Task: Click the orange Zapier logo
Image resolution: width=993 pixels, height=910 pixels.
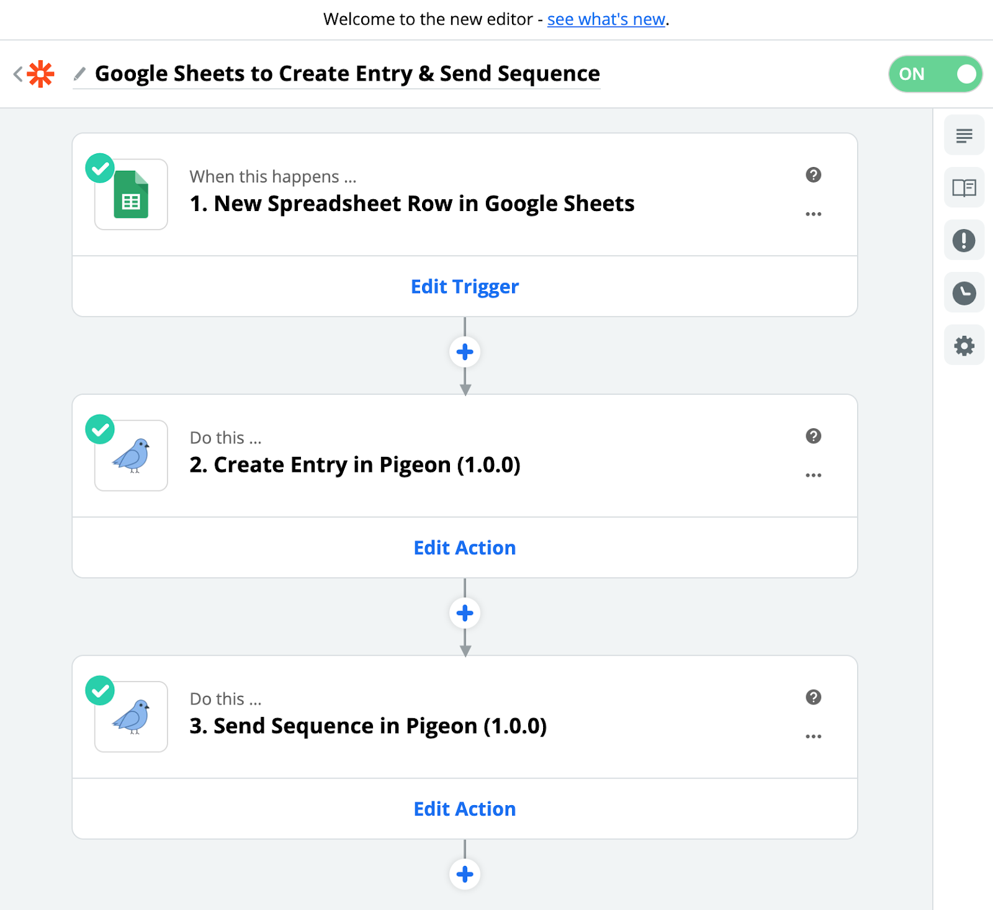Action: point(41,74)
